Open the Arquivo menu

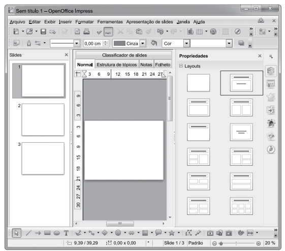[x=17, y=22]
